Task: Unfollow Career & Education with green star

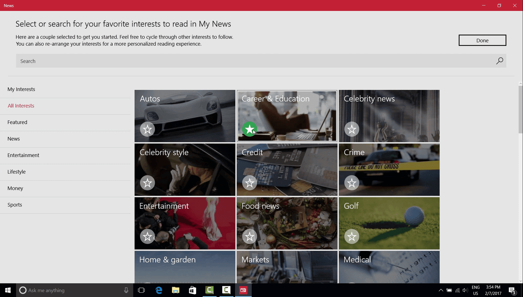Action: pyautogui.click(x=249, y=129)
